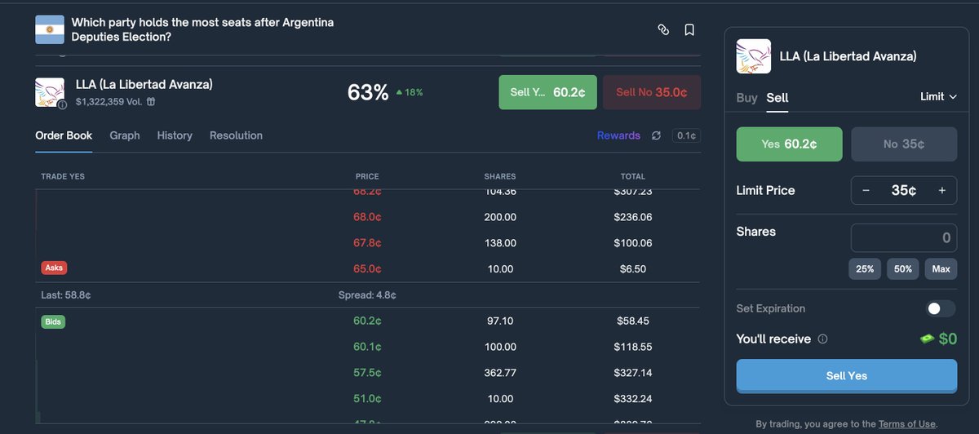Screen dimensions: 979x434
Task: Select the 65.0¢ ask price row
Action: [x=367, y=268]
